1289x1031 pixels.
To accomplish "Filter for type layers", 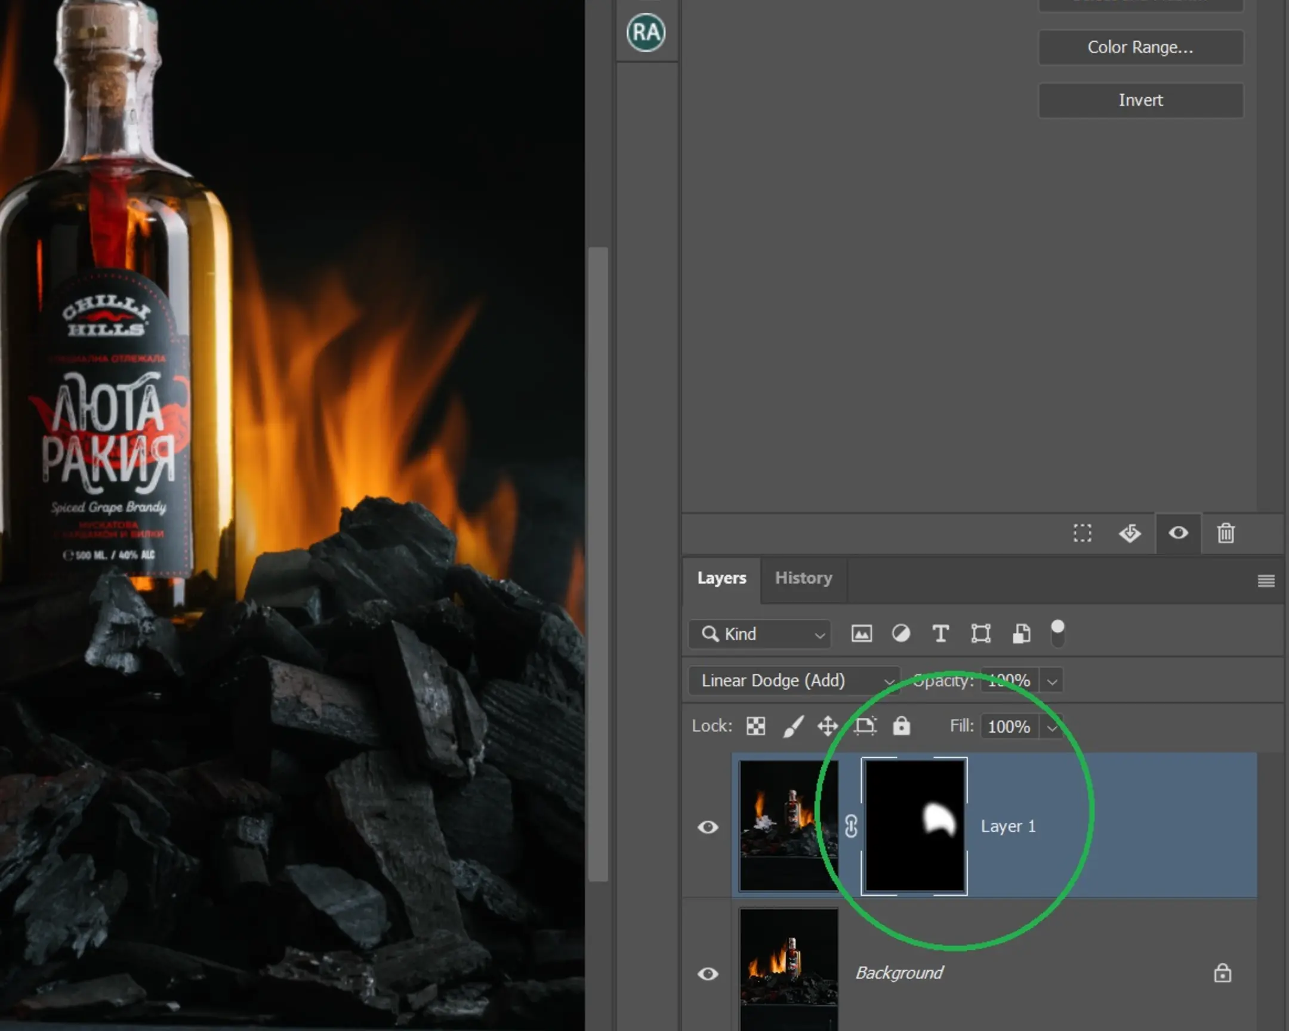I will click(940, 634).
